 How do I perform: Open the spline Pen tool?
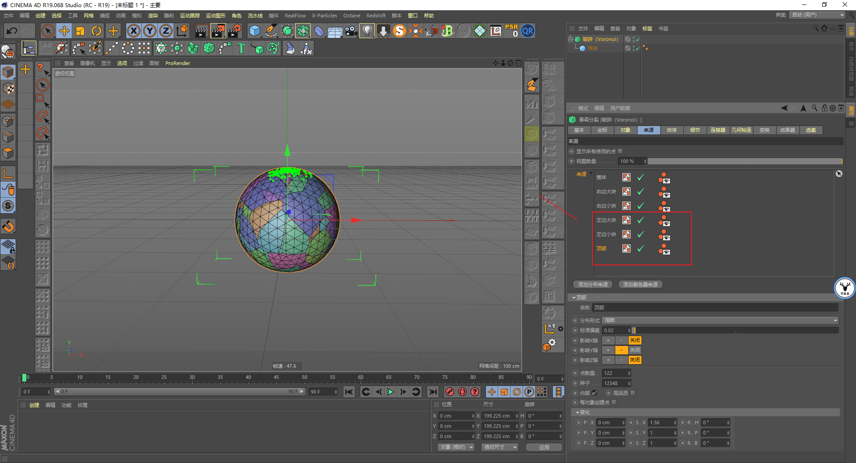271,31
